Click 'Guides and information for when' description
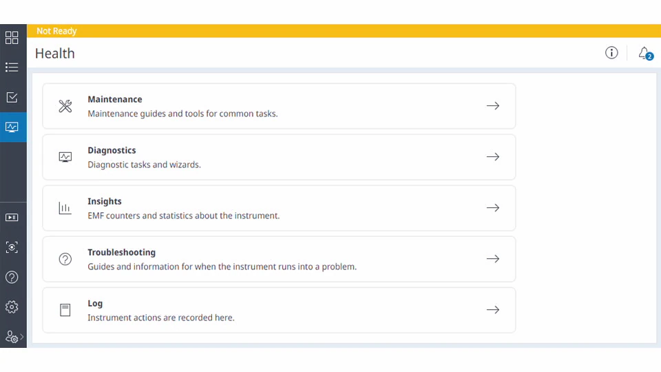Viewport: 661px width, 372px height. click(222, 267)
